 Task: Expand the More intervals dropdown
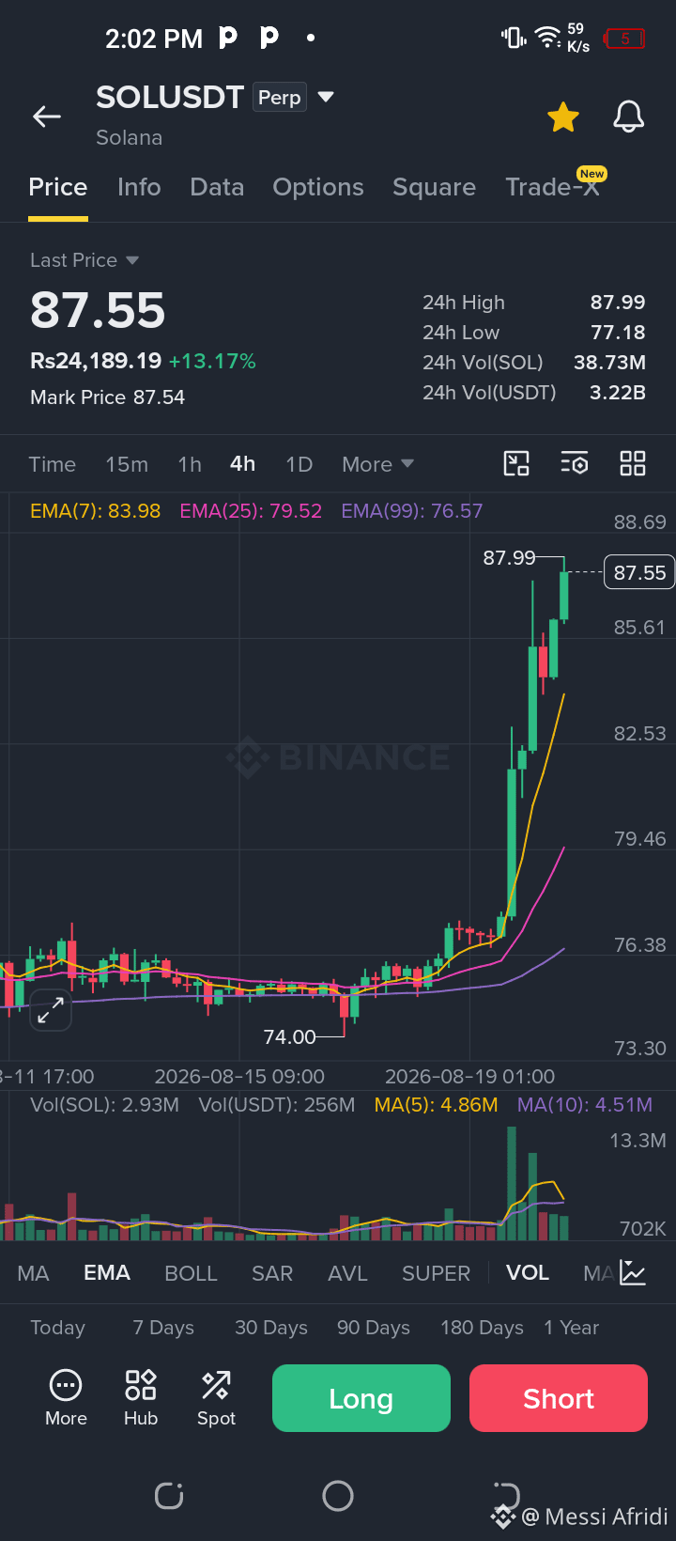tap(377, 464)
